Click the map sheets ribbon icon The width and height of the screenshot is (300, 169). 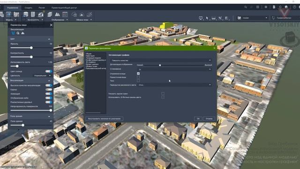tap(16, 15)
